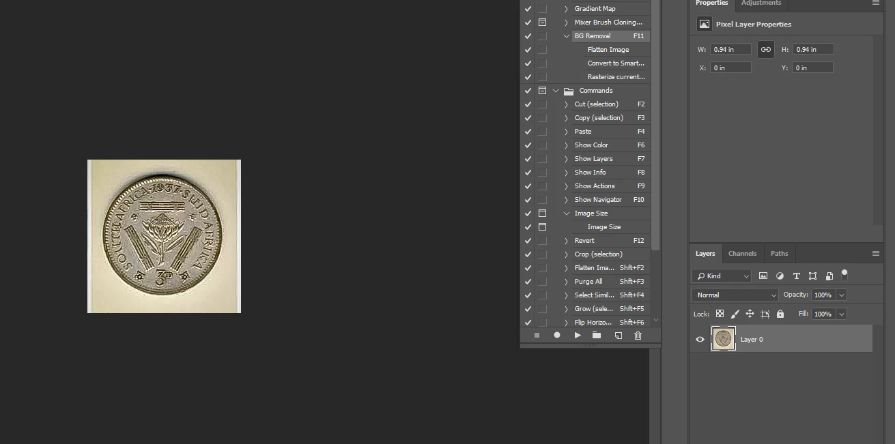
Task: Click the width W input field
Action: 730,49
